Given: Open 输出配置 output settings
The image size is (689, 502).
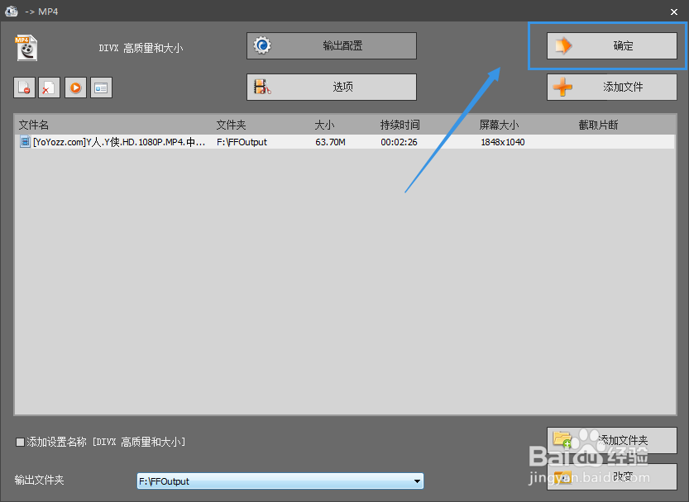Looking at the screenshot, I should pyautogui.click(x=332, y=45).
